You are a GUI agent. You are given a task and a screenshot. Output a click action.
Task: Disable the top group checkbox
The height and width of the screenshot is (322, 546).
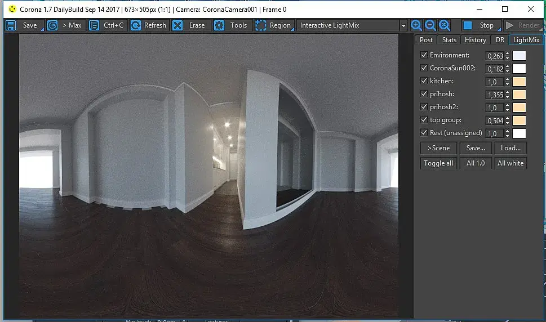(x=424, y=119)
